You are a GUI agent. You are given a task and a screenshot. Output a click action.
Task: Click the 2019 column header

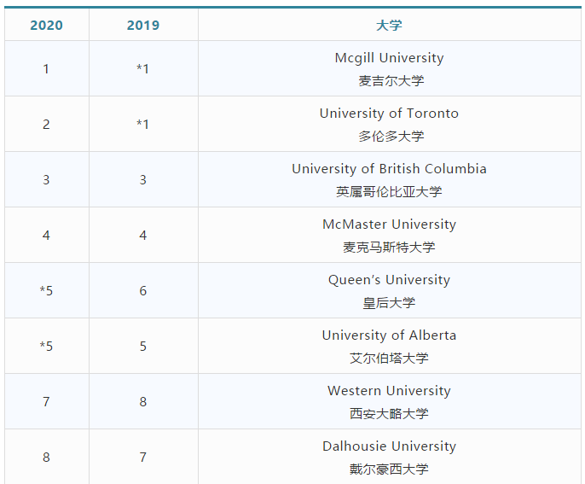coord(143,25)
